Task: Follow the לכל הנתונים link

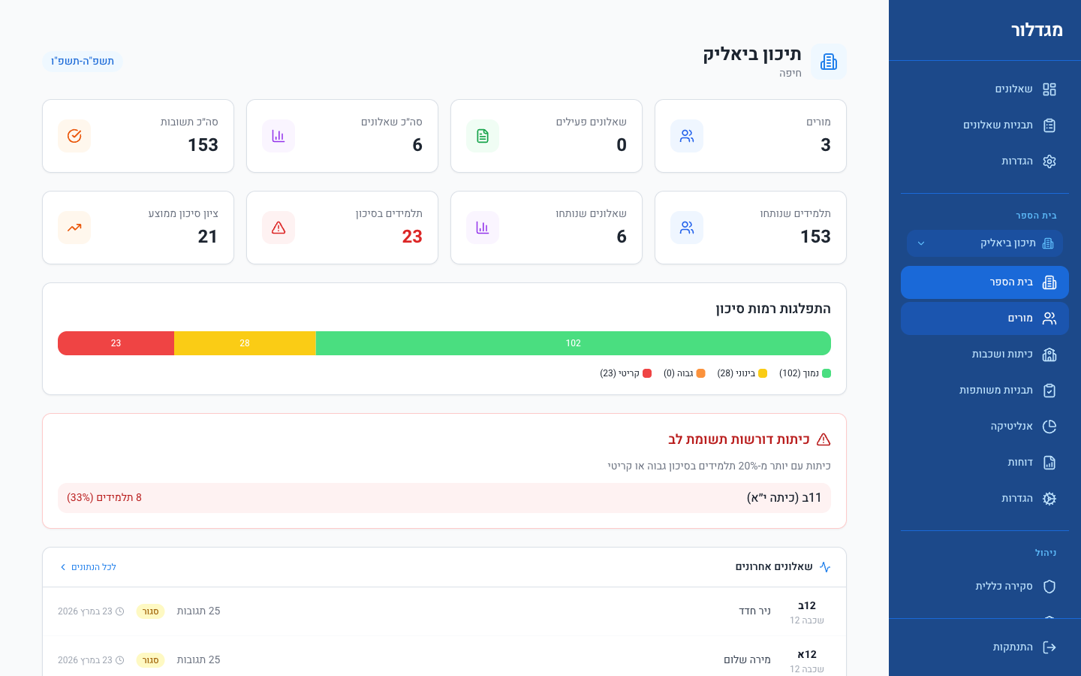Action: tap(88, 567)
